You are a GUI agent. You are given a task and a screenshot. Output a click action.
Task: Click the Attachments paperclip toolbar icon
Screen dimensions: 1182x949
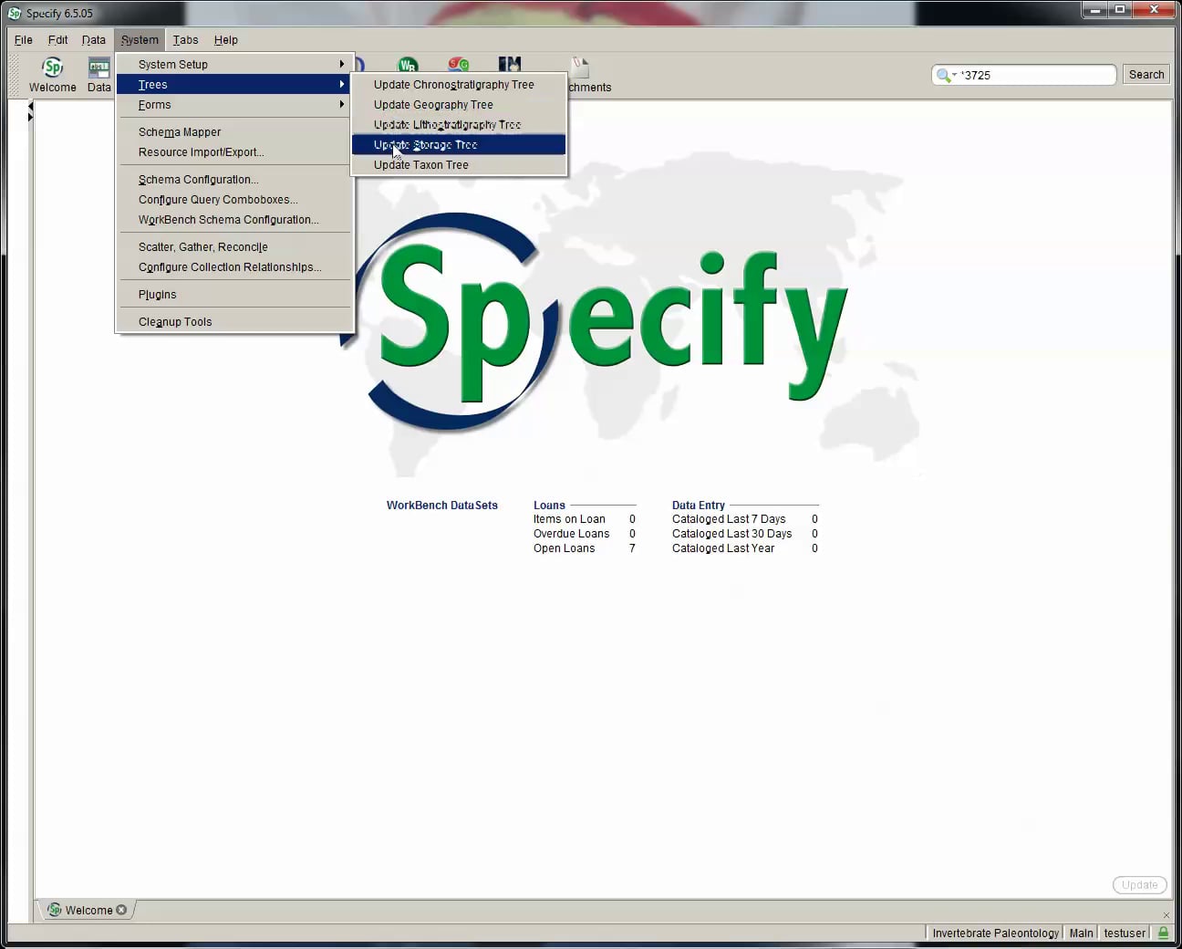580,67
